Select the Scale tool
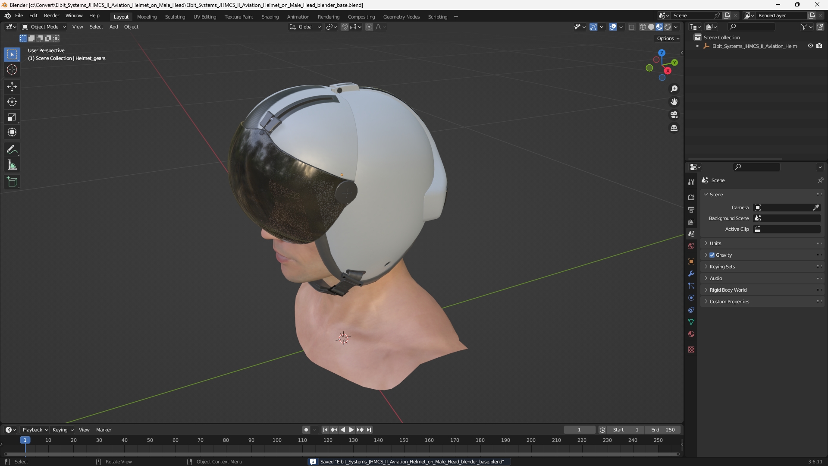This screenshot has width=828, height=466. pos(12,117)
